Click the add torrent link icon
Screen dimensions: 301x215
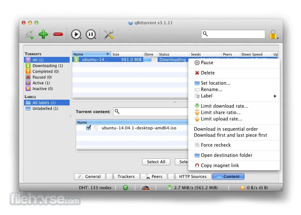tap(29, 35)
